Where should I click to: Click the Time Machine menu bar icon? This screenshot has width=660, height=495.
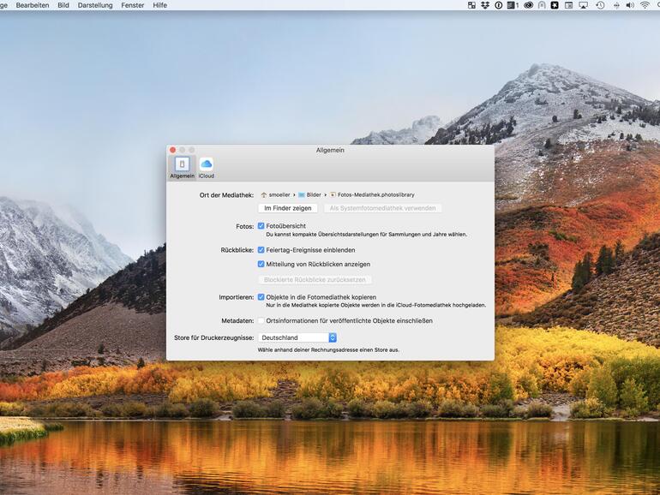[x=600, y=5]
